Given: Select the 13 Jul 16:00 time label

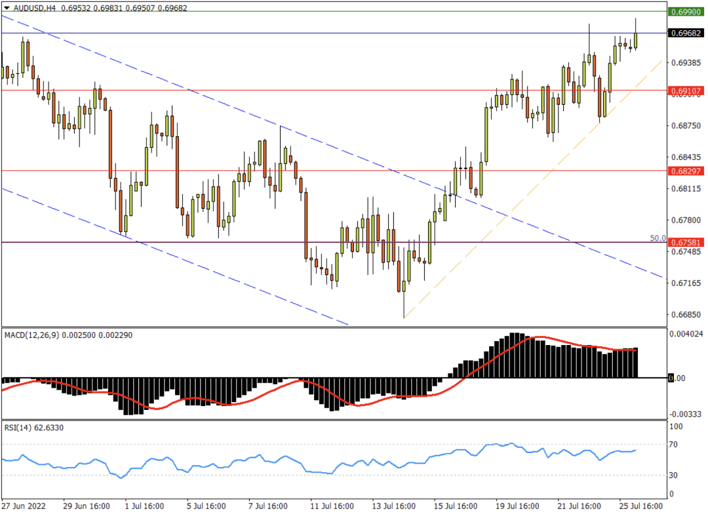Looking at the screenshot, I should coord(394,505).
